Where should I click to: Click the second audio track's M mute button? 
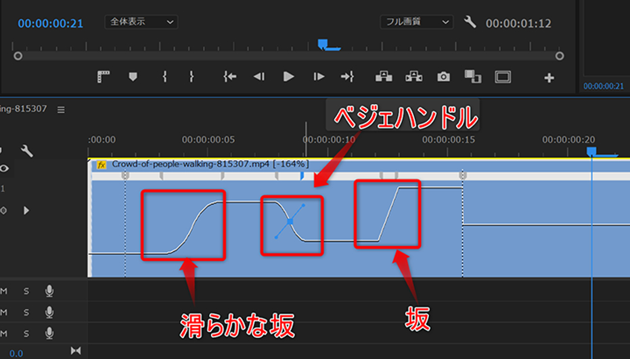[x=3, y=312]
